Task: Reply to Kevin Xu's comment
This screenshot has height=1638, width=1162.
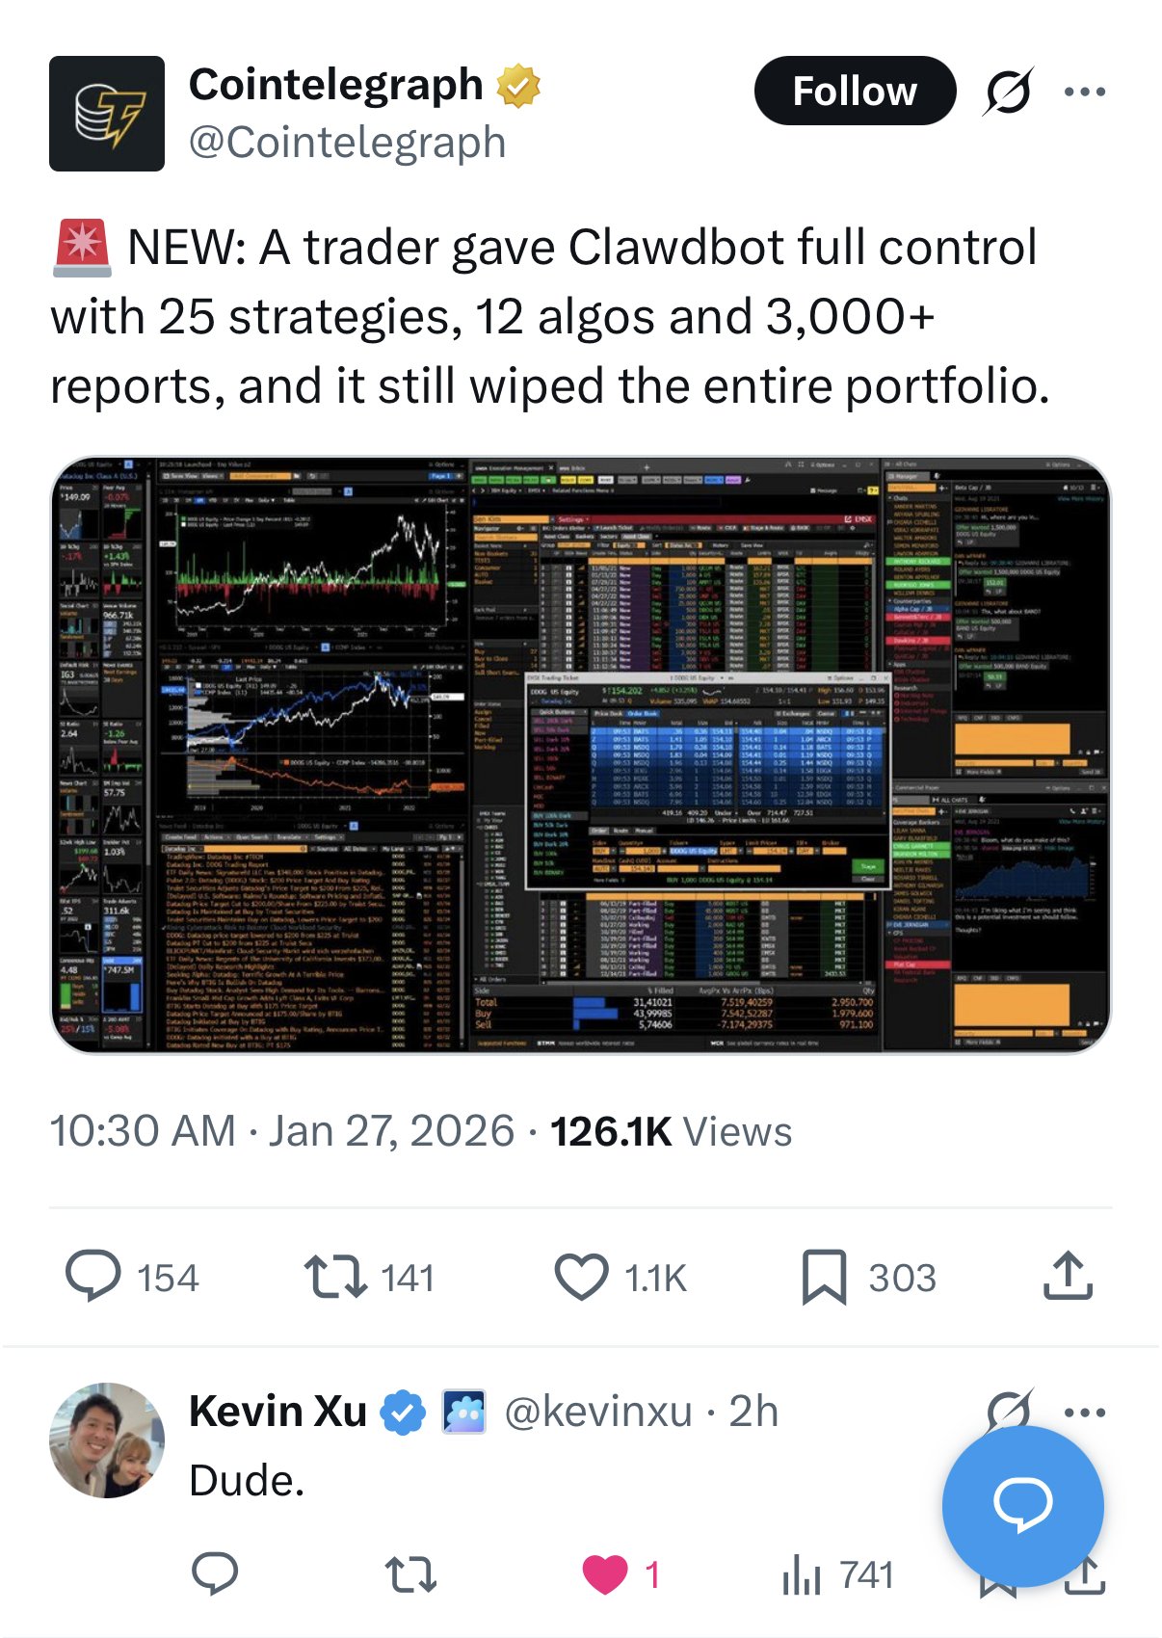Action: click(215, 1574)
